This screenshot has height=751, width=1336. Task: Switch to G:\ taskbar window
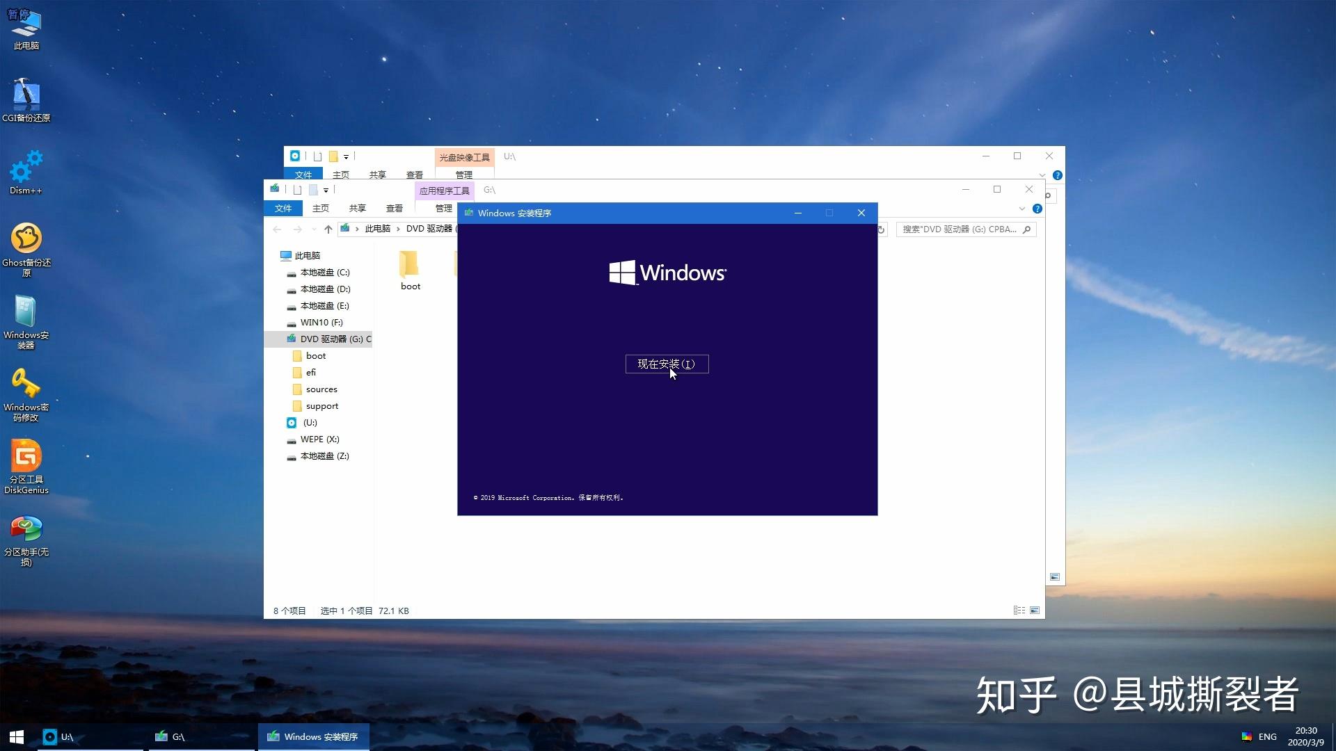(x=202, y=736)
